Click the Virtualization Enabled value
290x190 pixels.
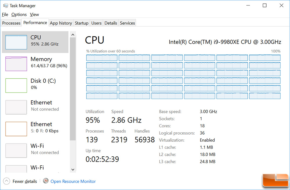207,140
